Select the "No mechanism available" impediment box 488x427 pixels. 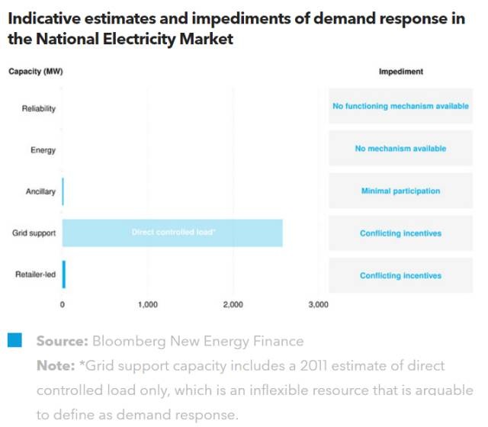click(400, 149)
